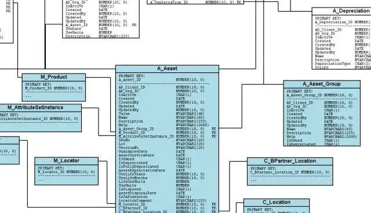The image size is (371, 213).
Task: Select the GuaranteeDate field in A_Asset
Action: (x=152, y=152)
